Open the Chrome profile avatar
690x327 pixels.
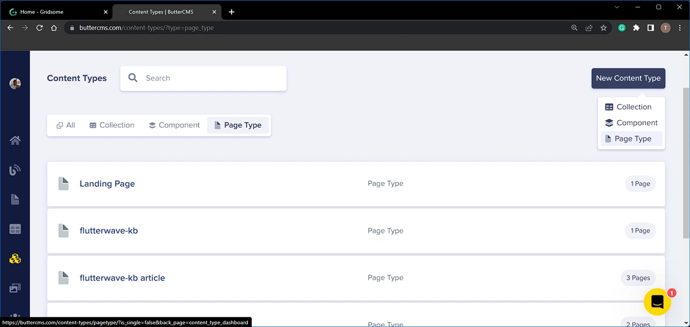(665, 28)
